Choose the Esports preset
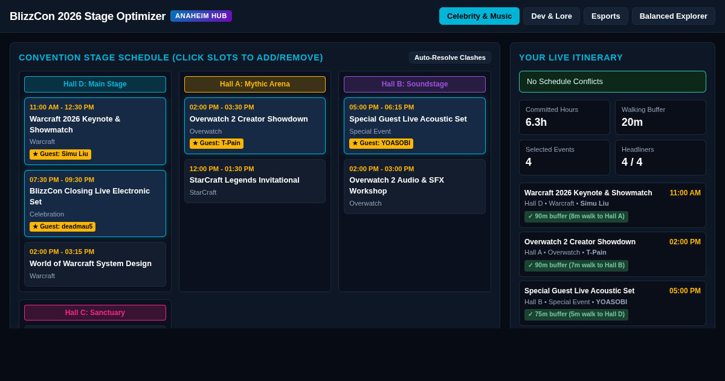 (x=606, y=16)
